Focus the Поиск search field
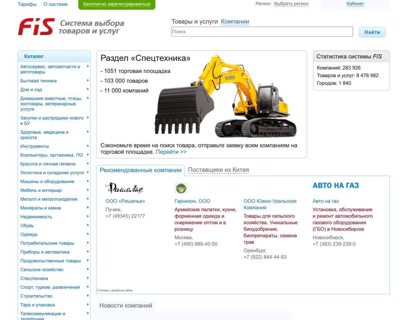This screenshot has height=320, width=413. click(x=262, y=32)
